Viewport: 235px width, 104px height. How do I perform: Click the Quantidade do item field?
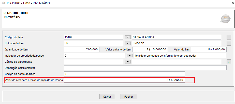point(81,49)
